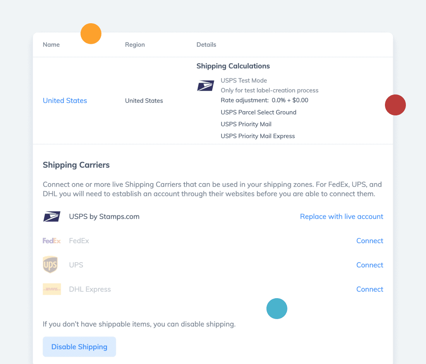
Task: Click the Disable Shipping button
Action: click(x=79, y=347)
